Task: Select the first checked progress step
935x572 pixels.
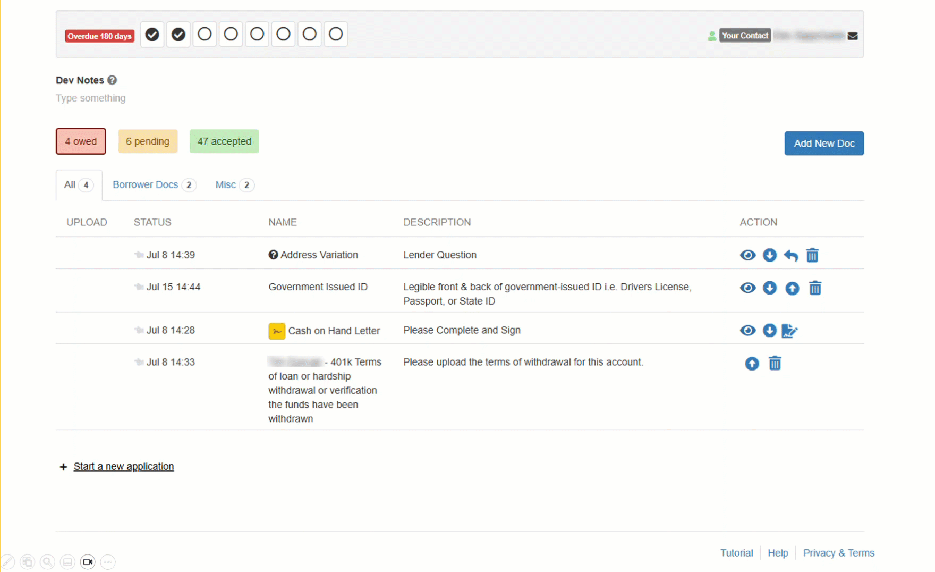Action: pos(152,35)
